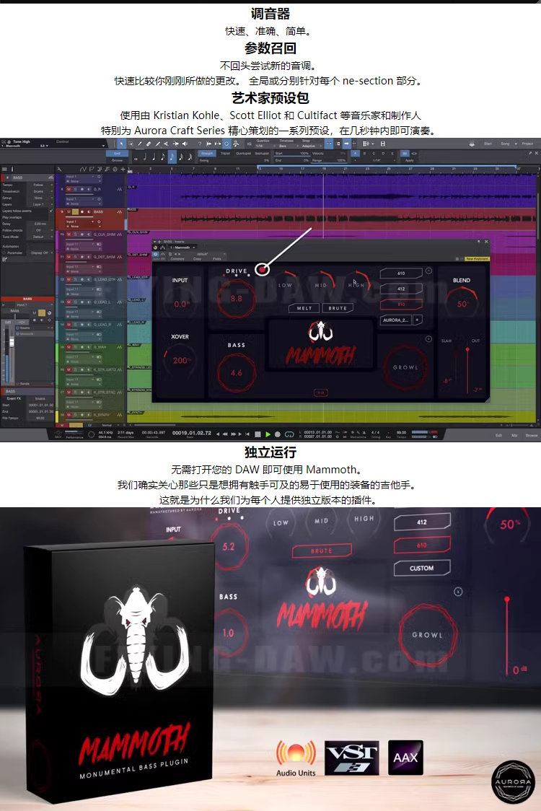
Task: Toggle the Loop button in transport
Action: tap(289, 434)
